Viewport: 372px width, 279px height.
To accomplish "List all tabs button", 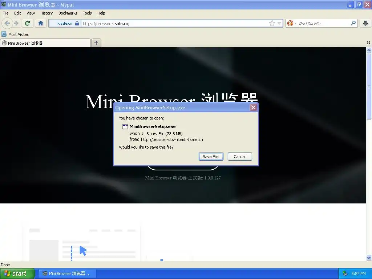I will pos(368,43).
